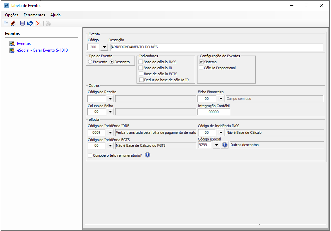Click the Save floppy disk icon
The height and width of the screenshot is (231, 331).
tap(22, 23)
